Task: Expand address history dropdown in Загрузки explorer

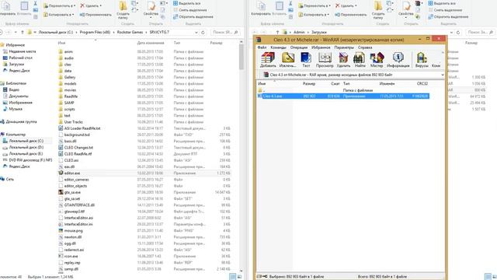Action: [451, 33]
